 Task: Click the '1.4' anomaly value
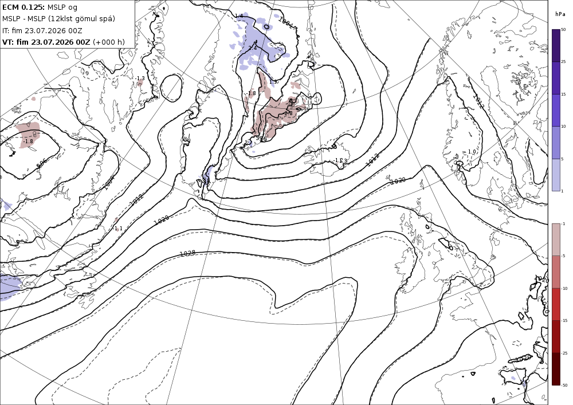pyautogui.click(x=238, y=15)
